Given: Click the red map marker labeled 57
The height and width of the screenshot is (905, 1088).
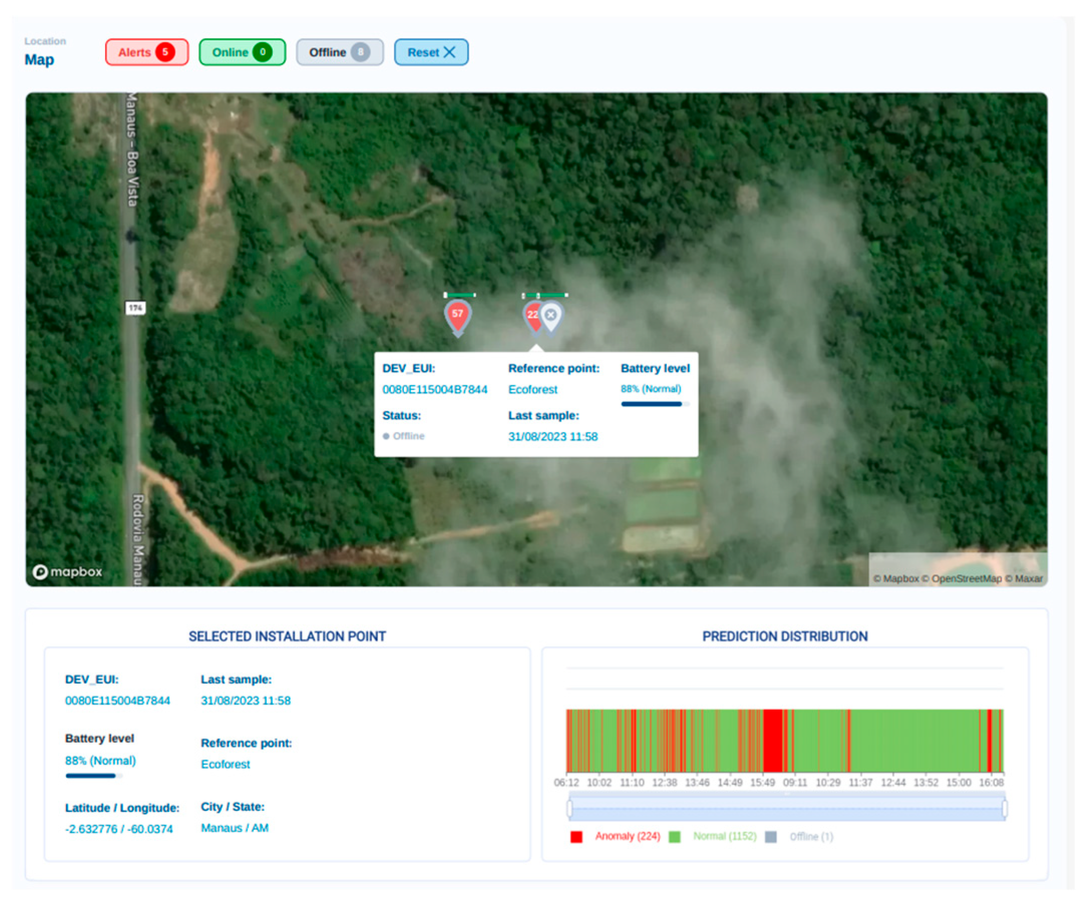Looking at the screenshot, I should coord(458,316).
